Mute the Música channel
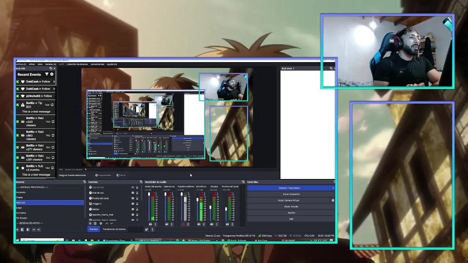The height and width of the screenshot is (263, 468). pos(211,224)
